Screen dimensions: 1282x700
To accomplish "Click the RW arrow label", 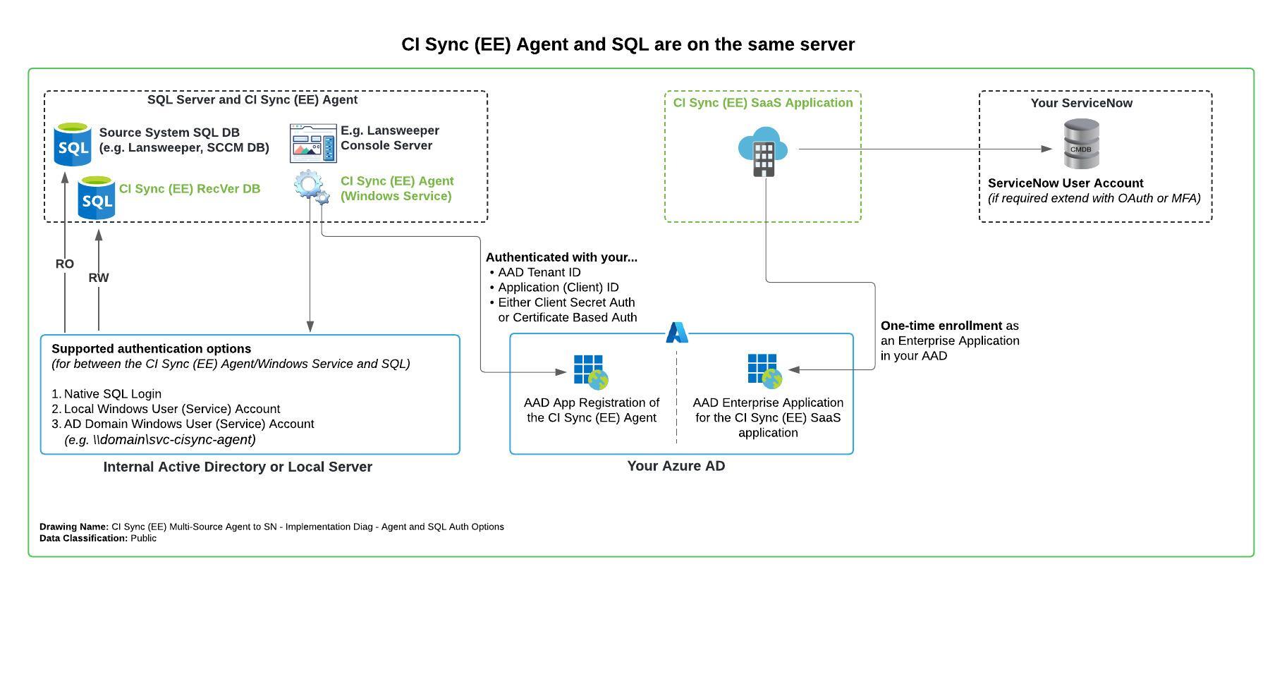I will [x=99, y=278].
